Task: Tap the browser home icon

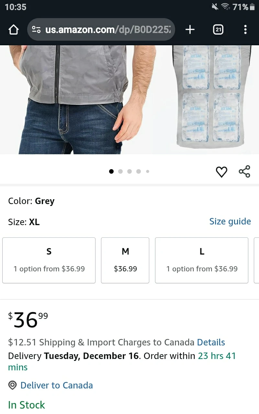Action: 13,30
